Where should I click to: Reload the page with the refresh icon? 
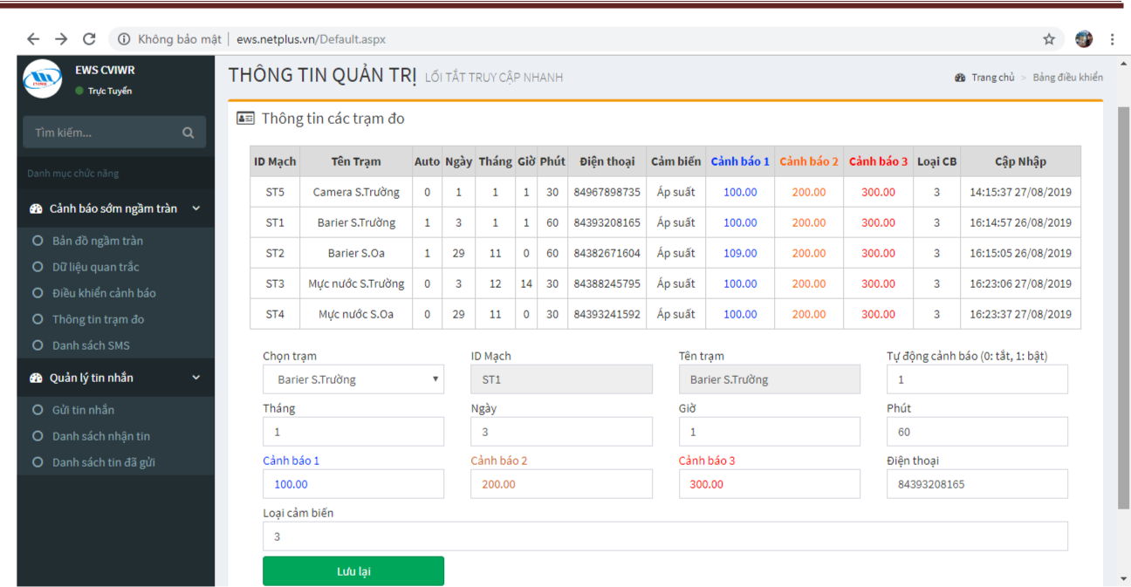(x=89, y=39)
